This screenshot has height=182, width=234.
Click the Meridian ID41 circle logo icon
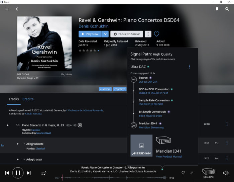(134, 125)
